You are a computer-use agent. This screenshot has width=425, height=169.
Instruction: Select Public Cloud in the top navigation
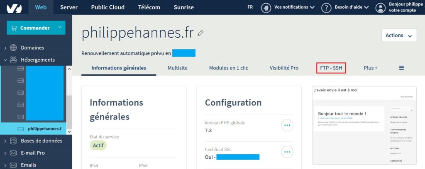[108, 7]
